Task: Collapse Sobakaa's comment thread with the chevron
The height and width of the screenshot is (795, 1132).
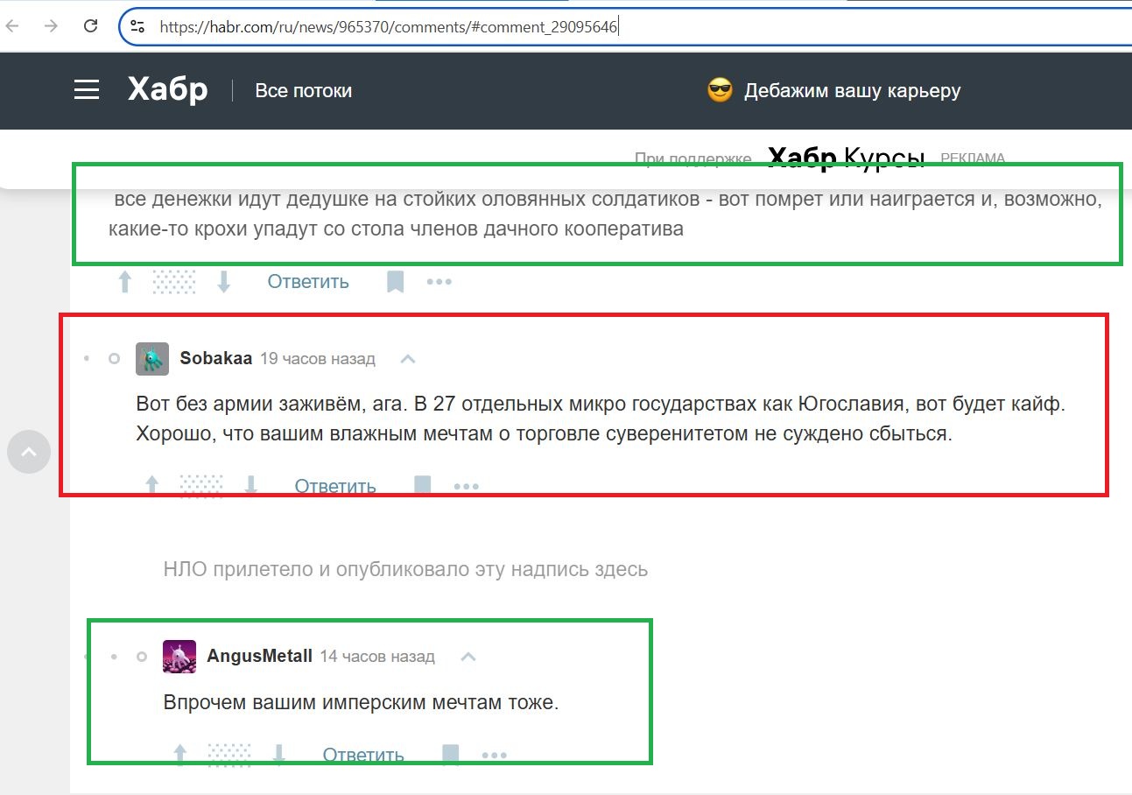Action: tap(408, 357)
